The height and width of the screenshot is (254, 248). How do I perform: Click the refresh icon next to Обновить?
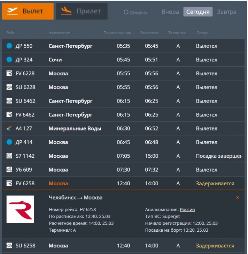pos(126,12)
